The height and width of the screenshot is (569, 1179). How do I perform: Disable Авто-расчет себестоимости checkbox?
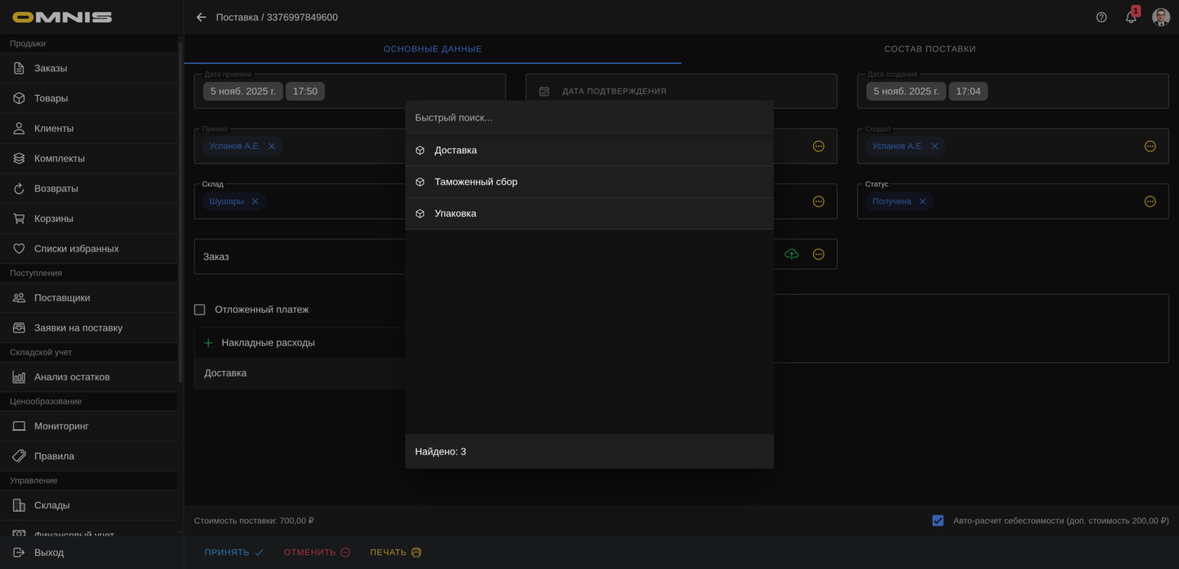937,521
